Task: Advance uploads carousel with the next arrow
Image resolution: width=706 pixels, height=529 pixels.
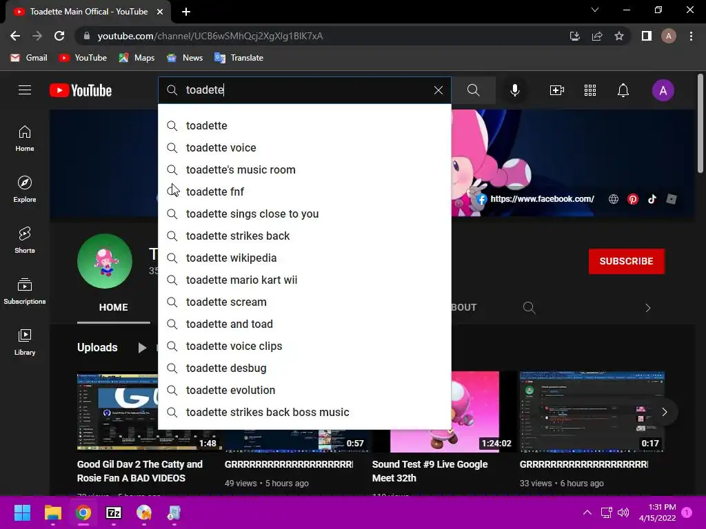Action: (x=664, y=412)
